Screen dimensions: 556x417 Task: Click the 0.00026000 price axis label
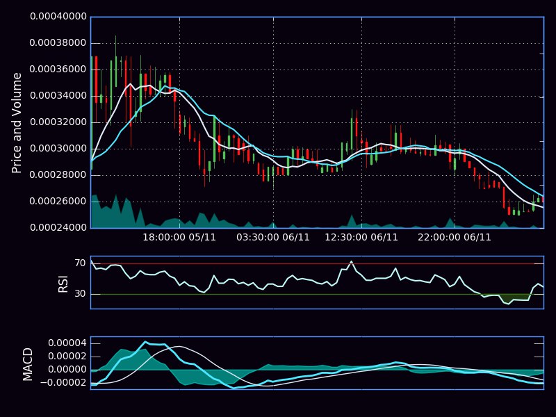coord(58,201)
